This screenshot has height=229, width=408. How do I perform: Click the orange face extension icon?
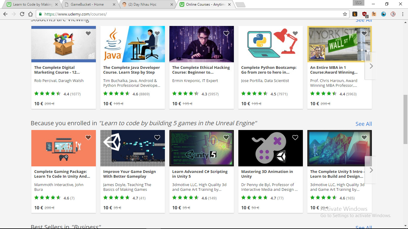[374, 14]
